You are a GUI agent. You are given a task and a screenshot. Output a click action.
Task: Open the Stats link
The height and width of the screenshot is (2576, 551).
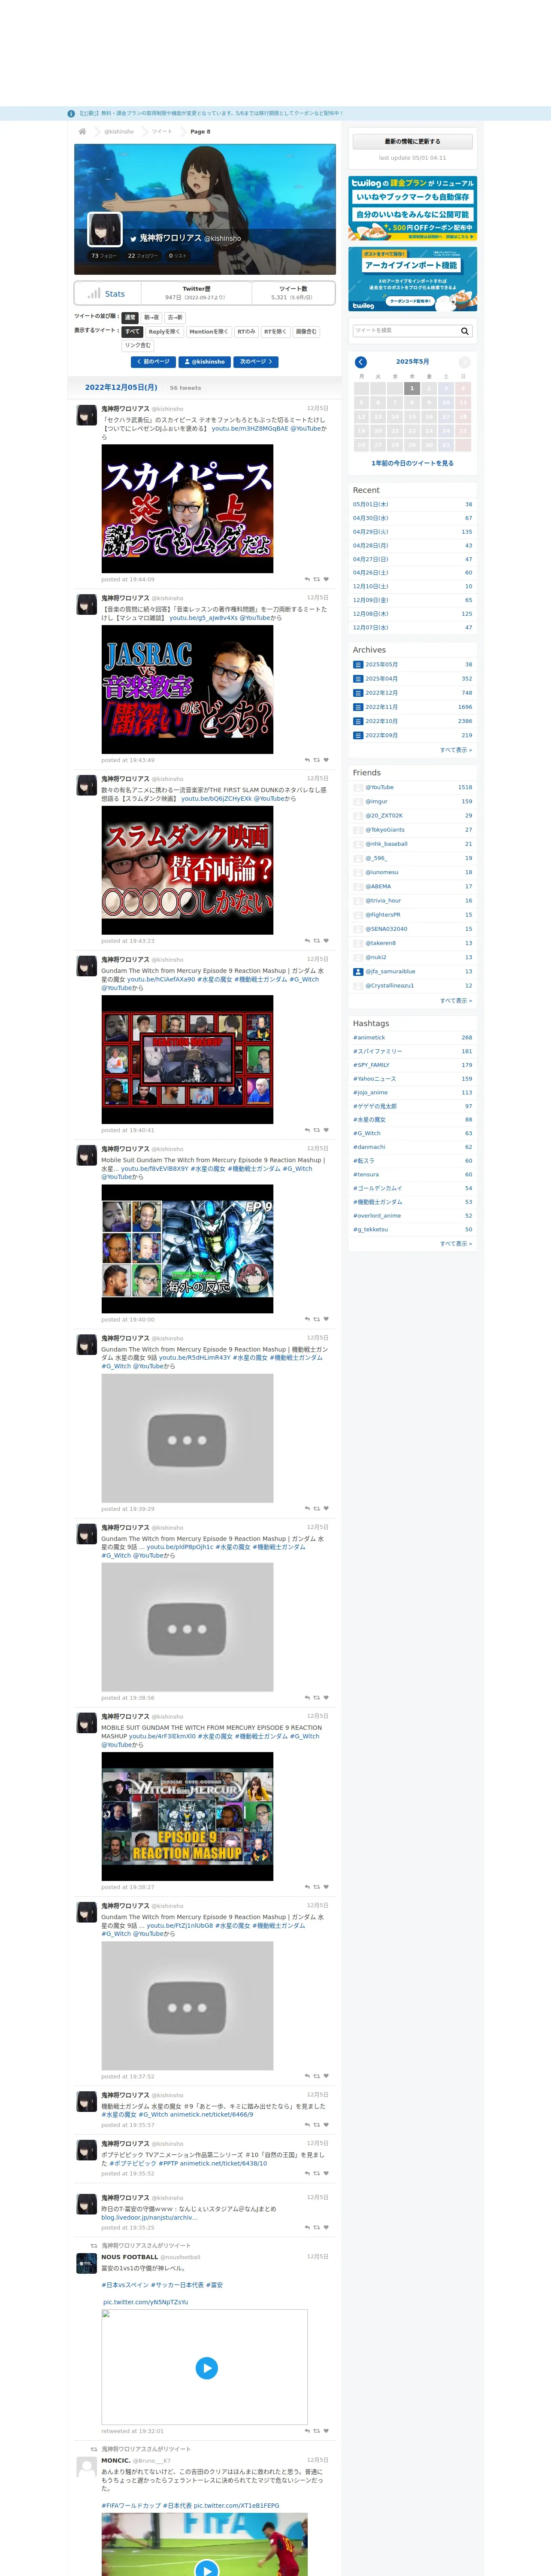pos(115,294)
